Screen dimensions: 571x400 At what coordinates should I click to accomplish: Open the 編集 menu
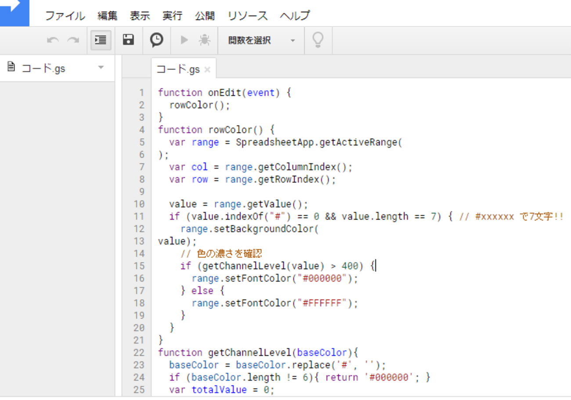click(108, 16)
